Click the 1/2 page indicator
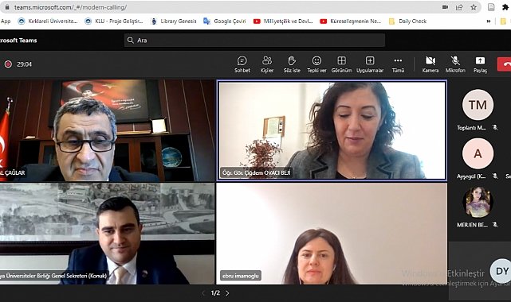511x302 pixels. (x=215, y=293)
